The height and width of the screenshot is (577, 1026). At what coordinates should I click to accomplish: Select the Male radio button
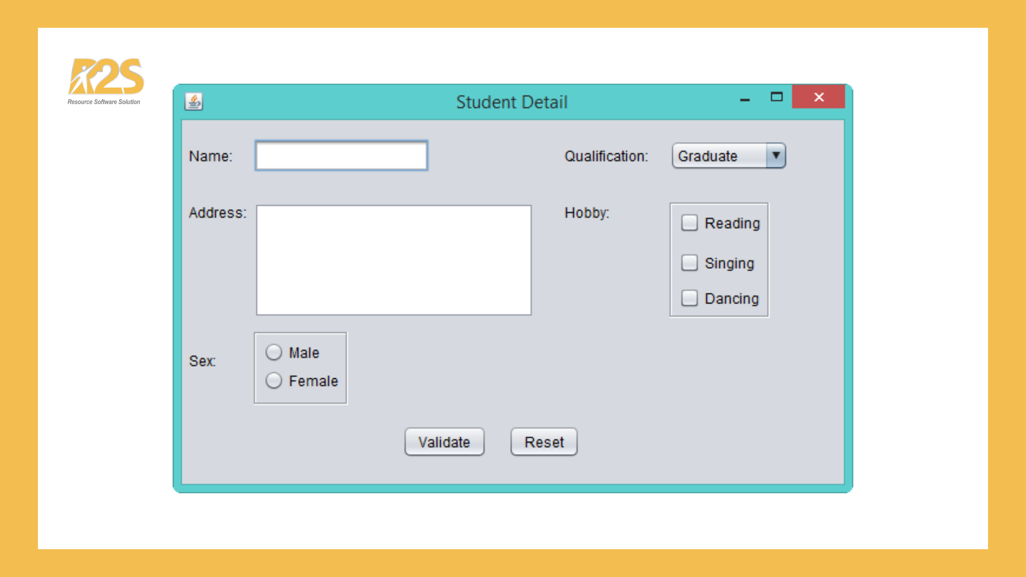click(x=274, y=353)
